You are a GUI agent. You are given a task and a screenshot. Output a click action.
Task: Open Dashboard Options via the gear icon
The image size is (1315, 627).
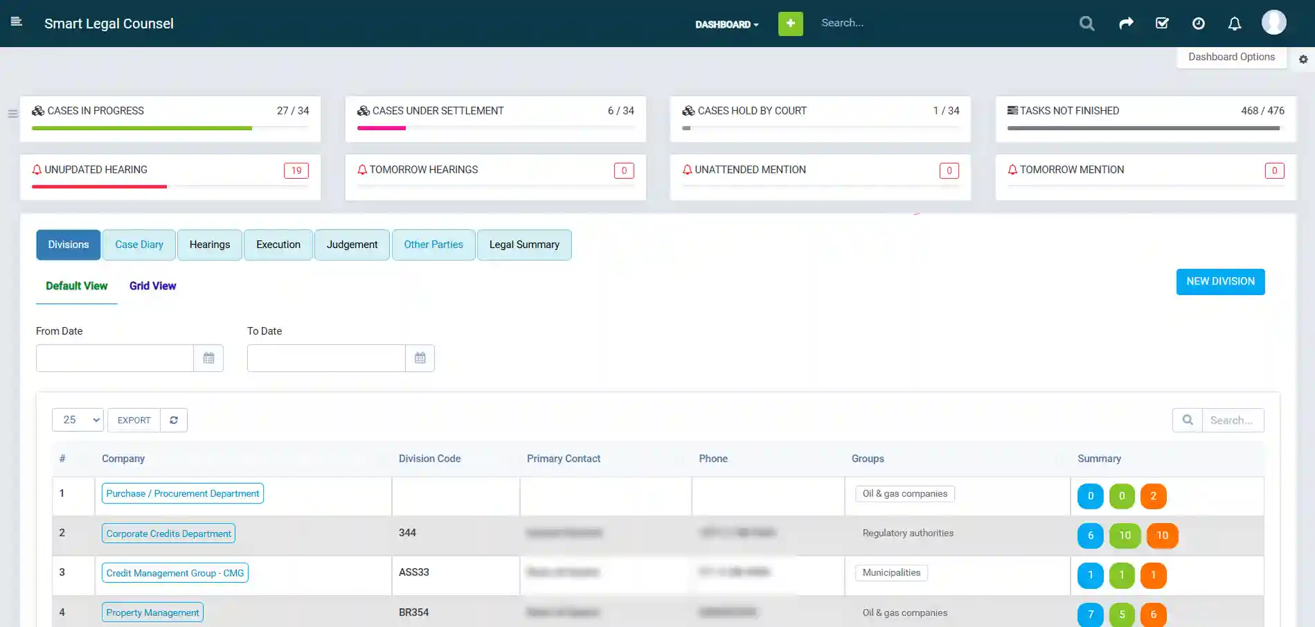pos(1304,59)
